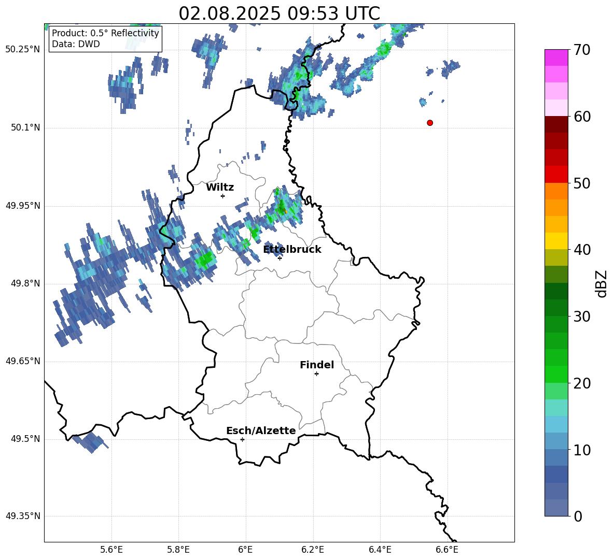Click the 50.1°N latitude tick label
The height and width of the screenshot is (560, 614).
25,128
